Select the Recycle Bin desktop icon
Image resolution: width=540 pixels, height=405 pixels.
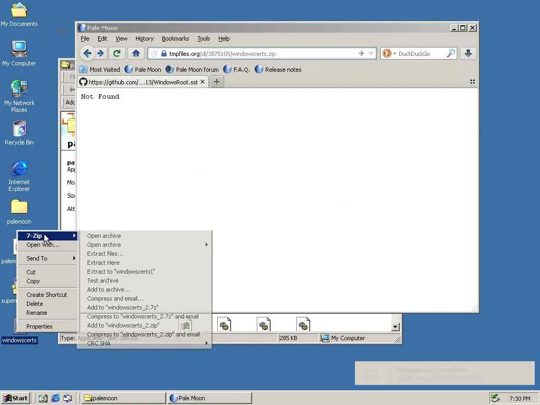click(20, 133)
